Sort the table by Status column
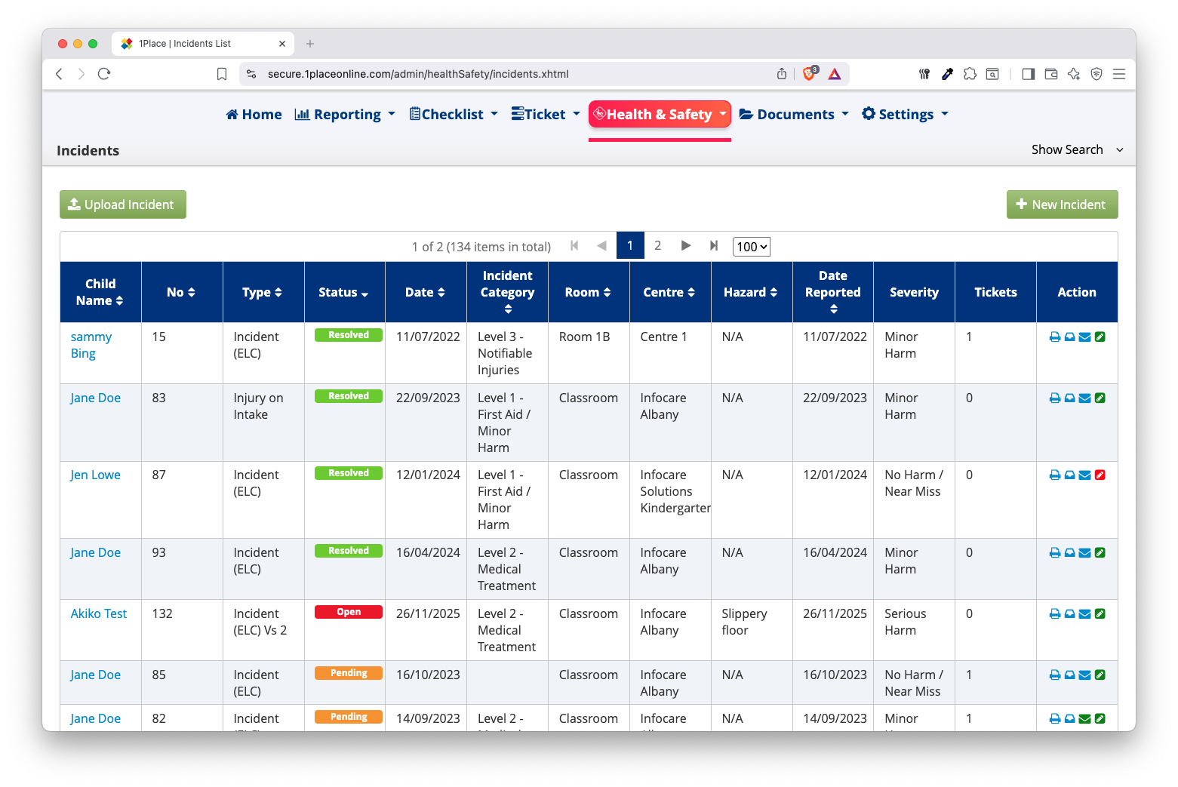 (343, 293)
